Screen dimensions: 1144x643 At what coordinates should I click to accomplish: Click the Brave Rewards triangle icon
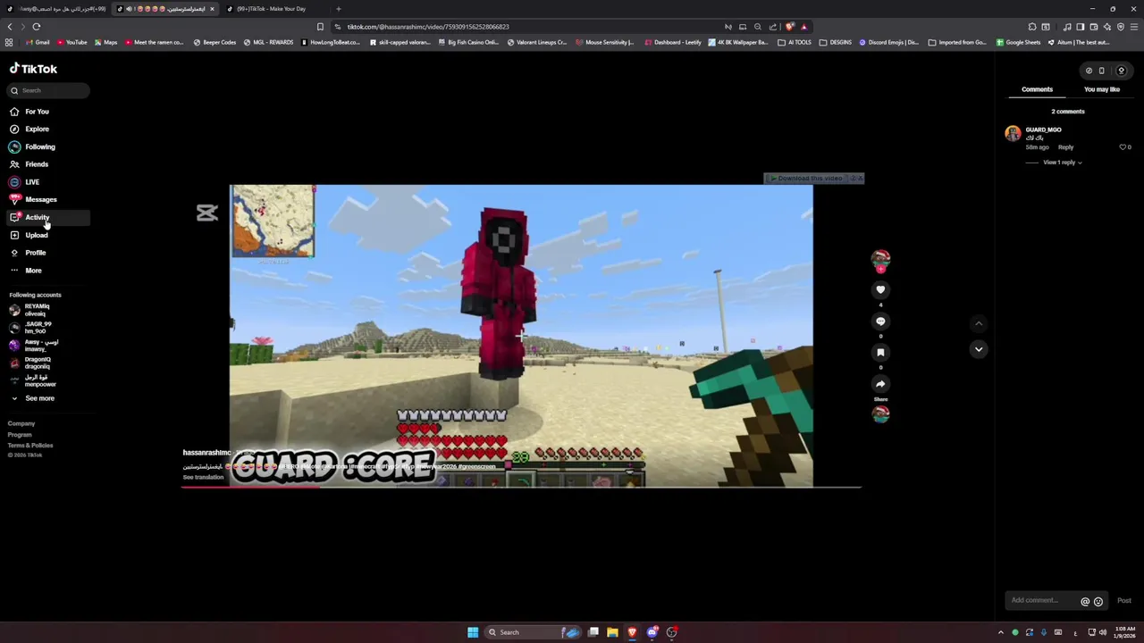pos(803,27)
